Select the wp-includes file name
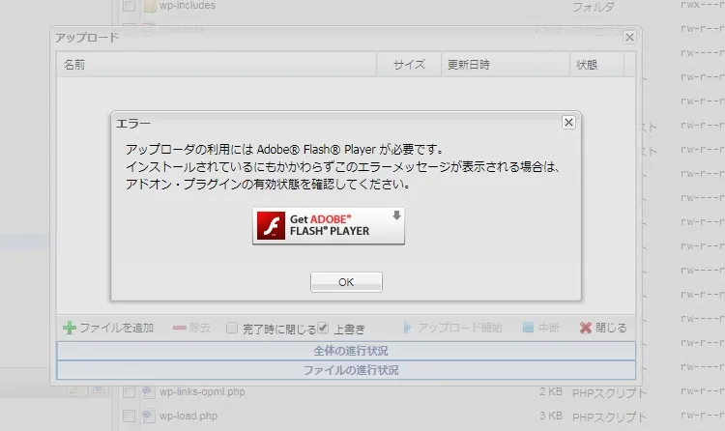The height and width of the screenshot is (431, 725). [188, 6]
